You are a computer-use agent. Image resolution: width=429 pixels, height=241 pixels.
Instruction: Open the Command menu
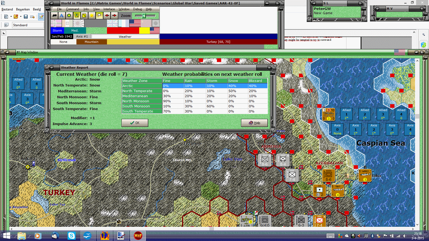click(x=73, y=9)
